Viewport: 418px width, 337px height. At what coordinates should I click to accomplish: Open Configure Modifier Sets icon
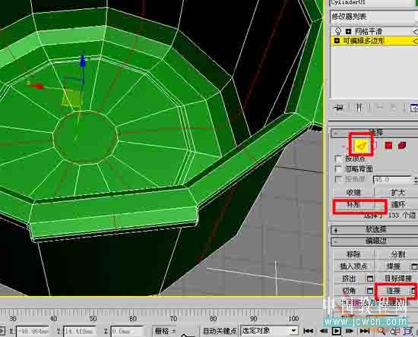[x=413, y=108]
